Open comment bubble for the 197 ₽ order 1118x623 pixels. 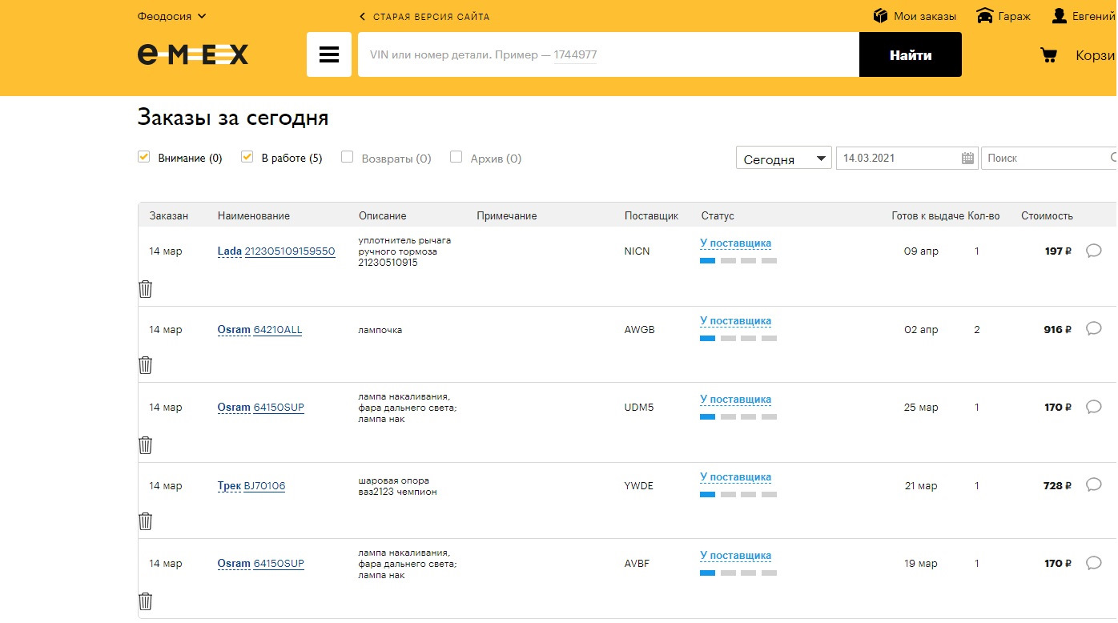[1094, 251]
